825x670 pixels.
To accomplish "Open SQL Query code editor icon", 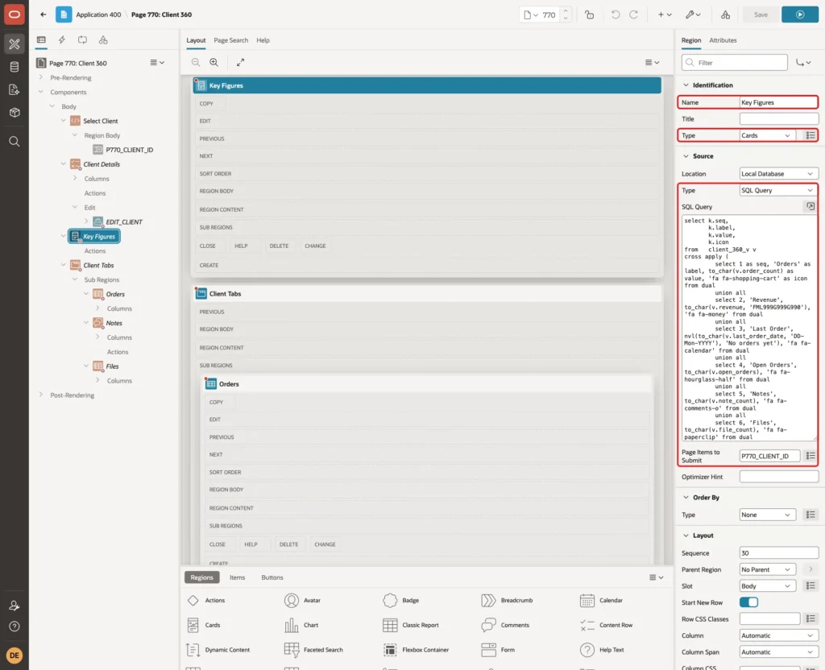I will coord(810,207).
